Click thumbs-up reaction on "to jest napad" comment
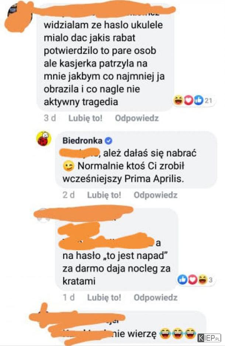225x346 pixels. (182, 280)
